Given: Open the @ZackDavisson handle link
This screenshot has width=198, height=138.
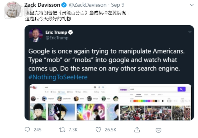Looking at the screenshot, I should 88,5.
